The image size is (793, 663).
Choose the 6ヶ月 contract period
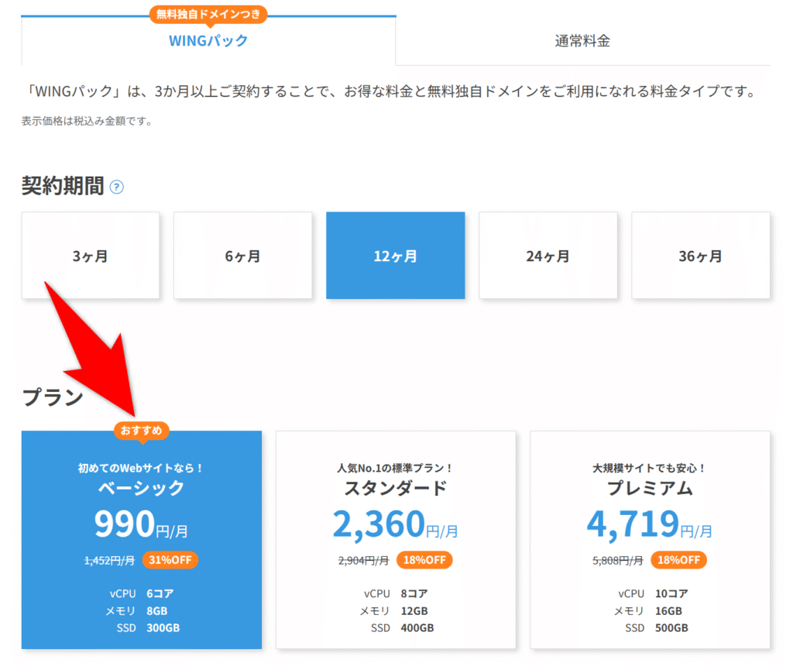(x=242, y=256)
